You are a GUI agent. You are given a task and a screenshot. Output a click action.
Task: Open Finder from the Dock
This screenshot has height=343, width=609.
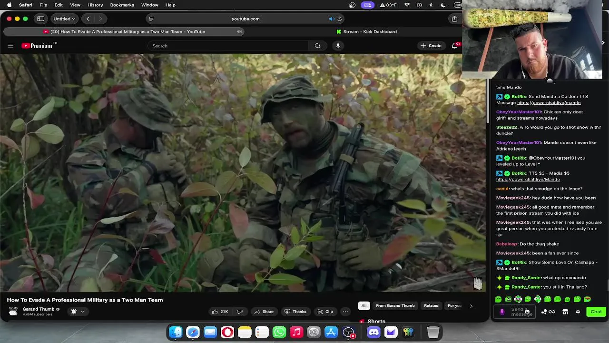click(x=176, y=332)
